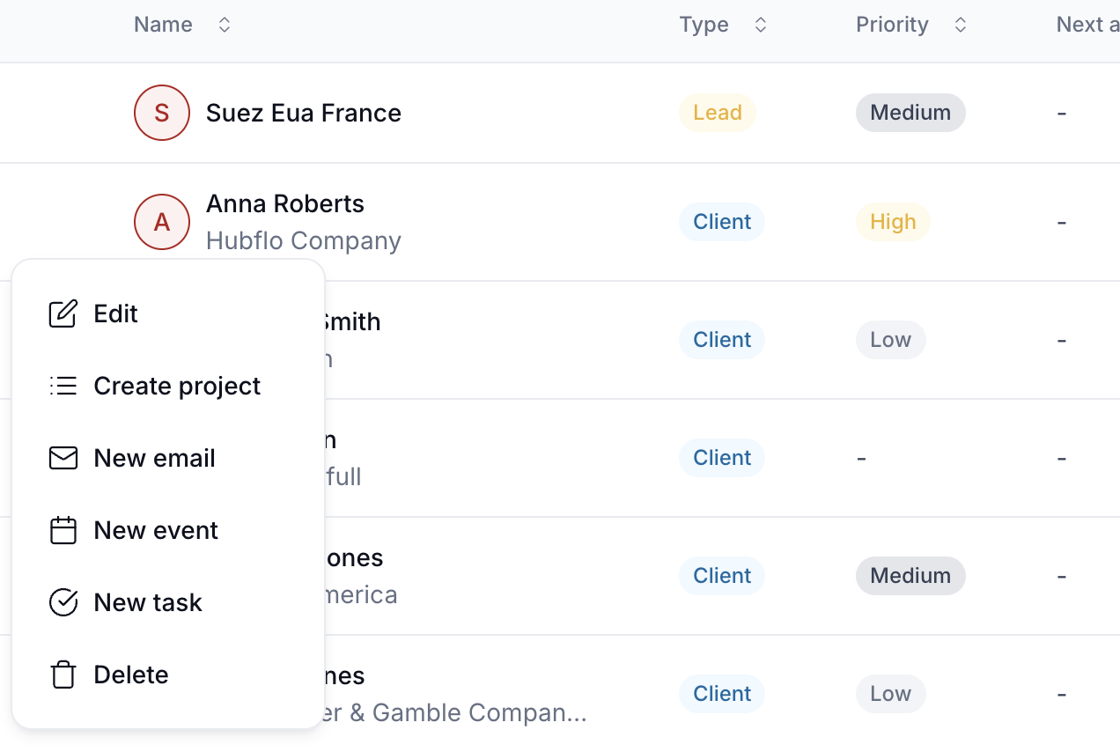1120x752 pixels.
Task: Choose Create project from context menu
Action: coord(168,386)
